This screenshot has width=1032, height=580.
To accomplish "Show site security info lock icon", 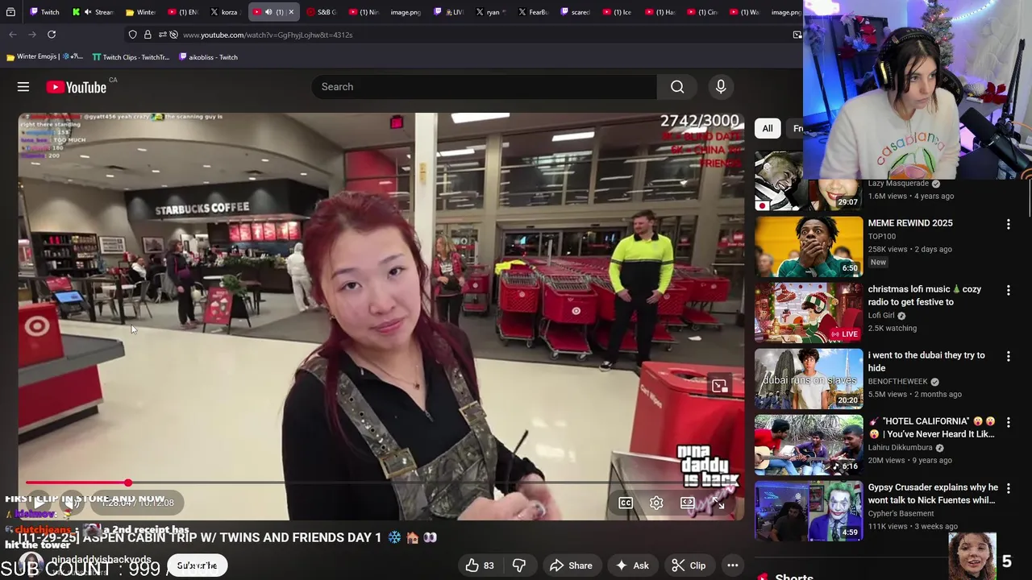I will point(148,35).
